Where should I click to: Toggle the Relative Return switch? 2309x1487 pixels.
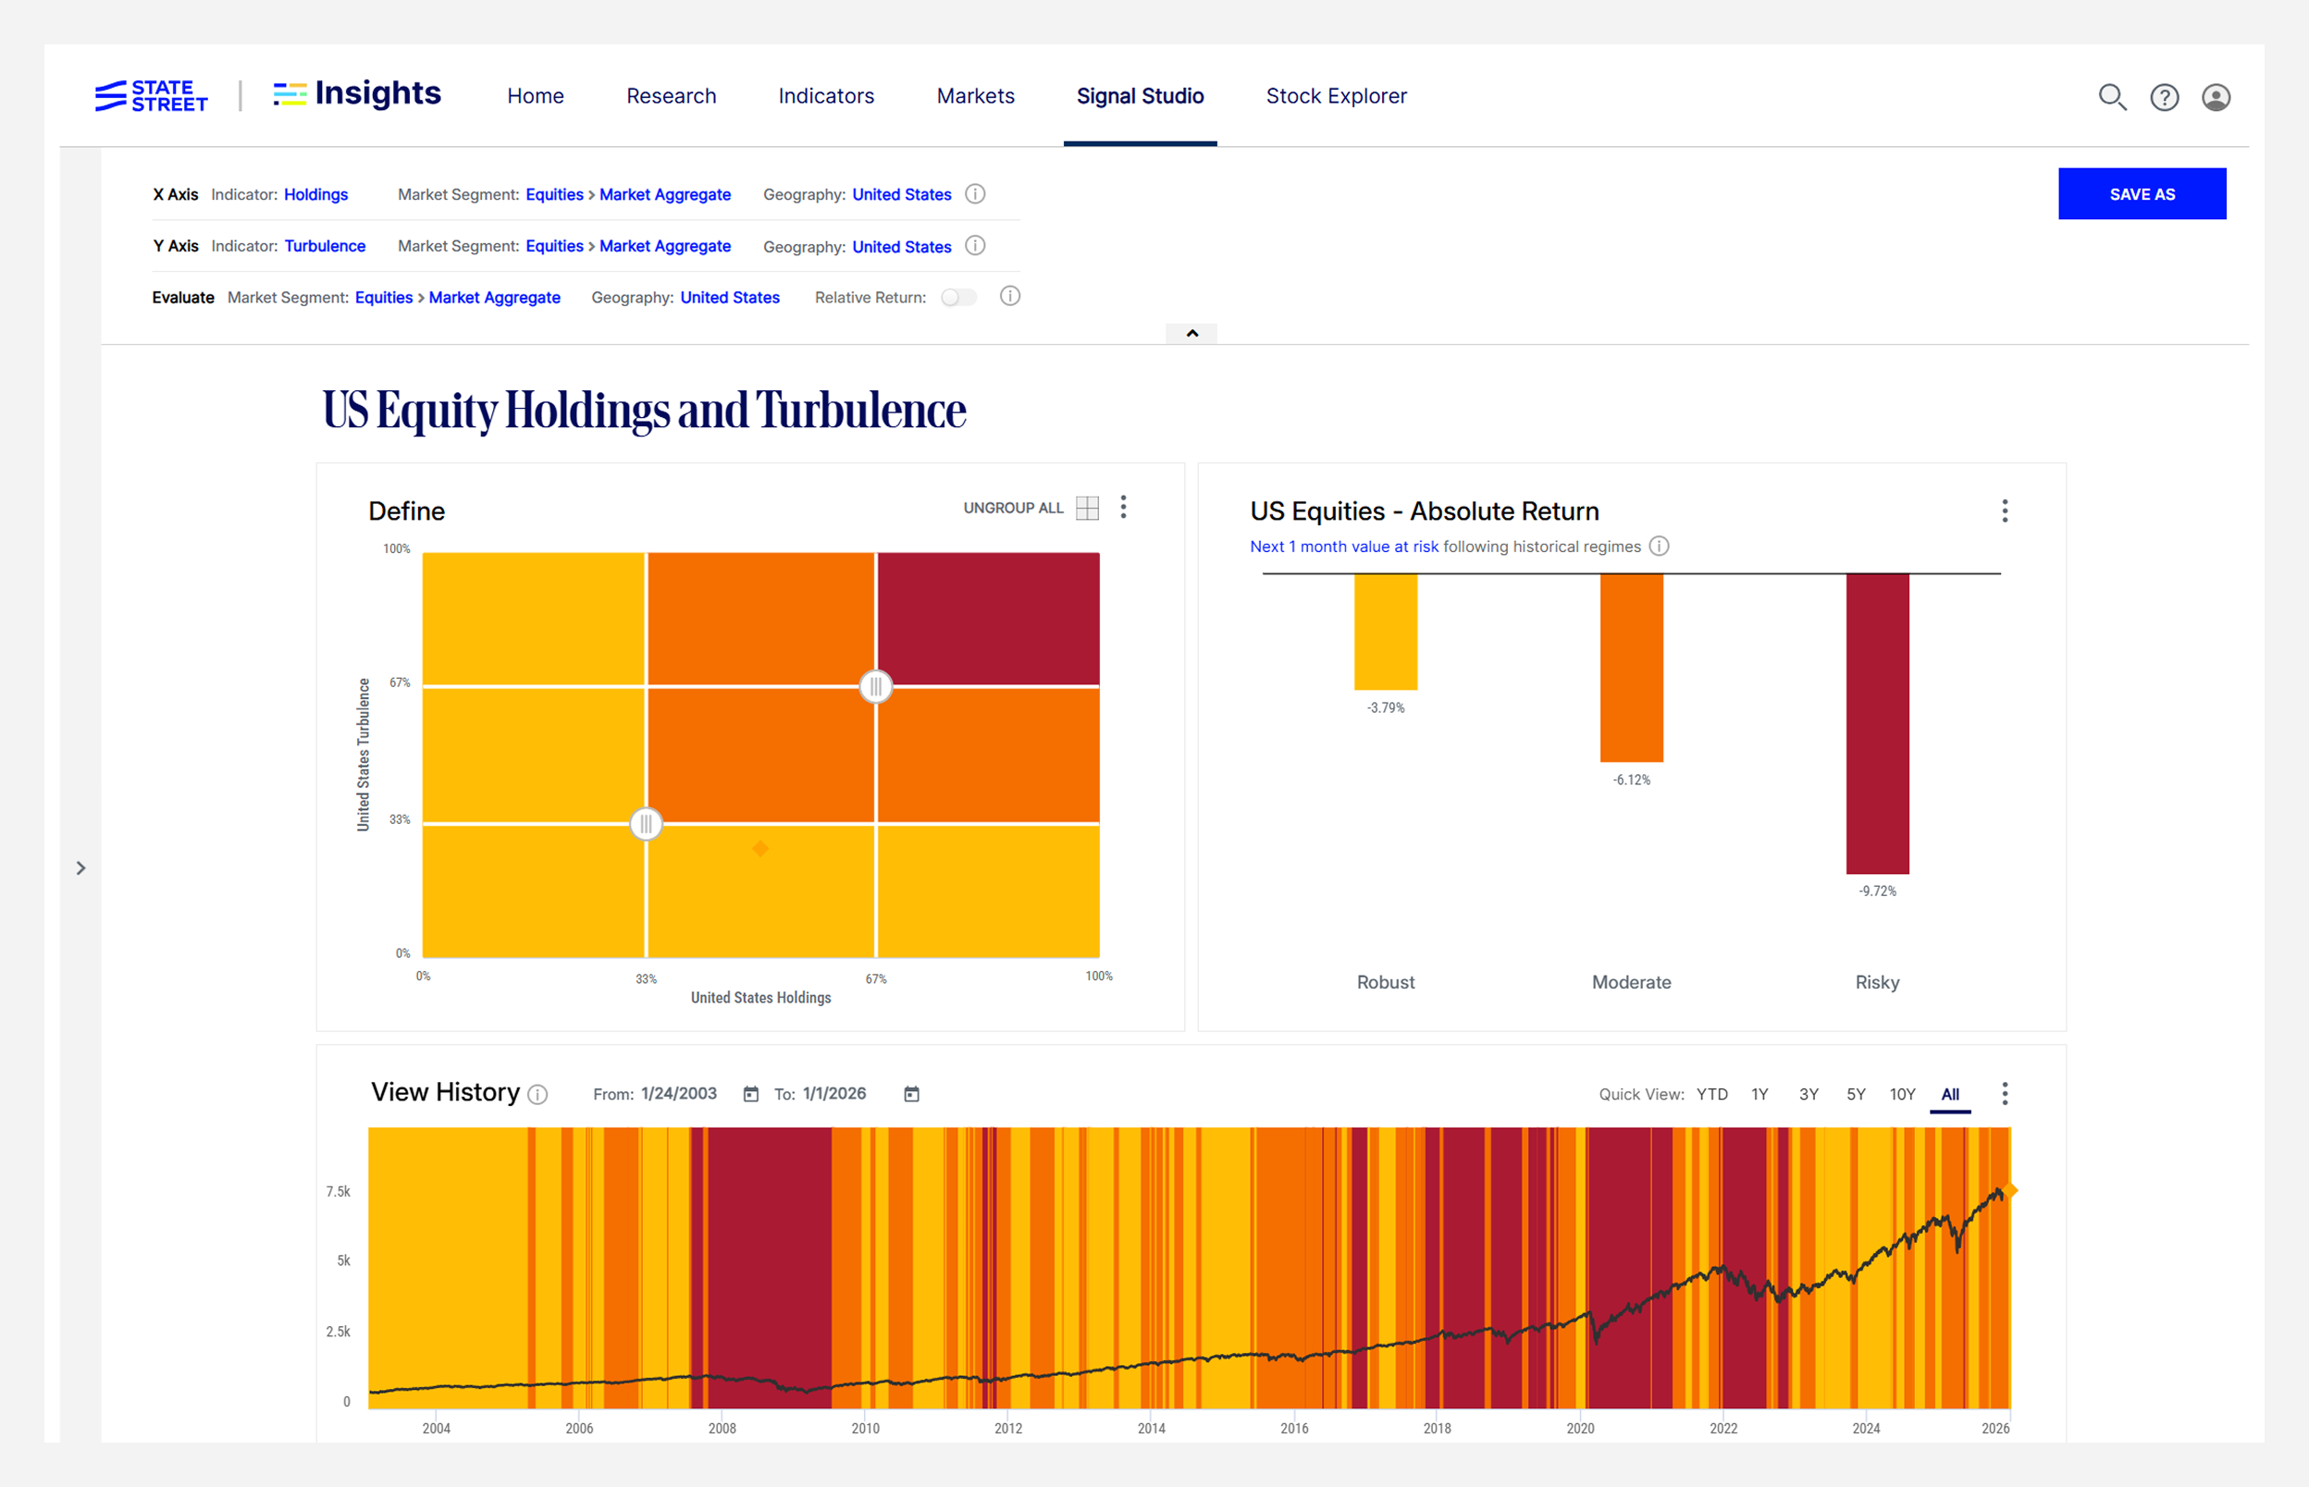[959, 298]
